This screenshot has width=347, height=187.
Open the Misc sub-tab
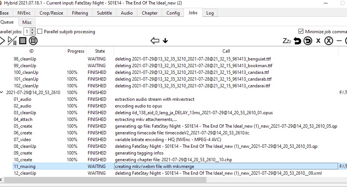point(27,22)
